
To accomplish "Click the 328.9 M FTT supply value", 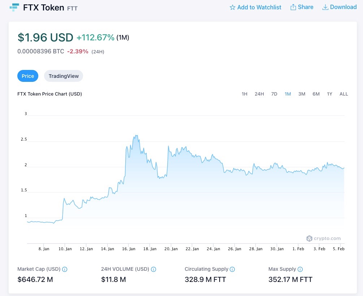I will [206, 279].
